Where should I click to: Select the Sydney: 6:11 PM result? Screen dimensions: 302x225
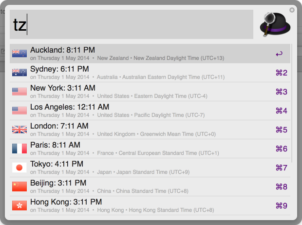(x=150, y=73)
